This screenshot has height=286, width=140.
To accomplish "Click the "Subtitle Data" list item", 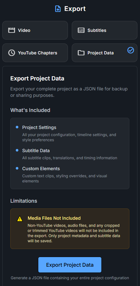I will pyautogui.click(x=36, y=151).
